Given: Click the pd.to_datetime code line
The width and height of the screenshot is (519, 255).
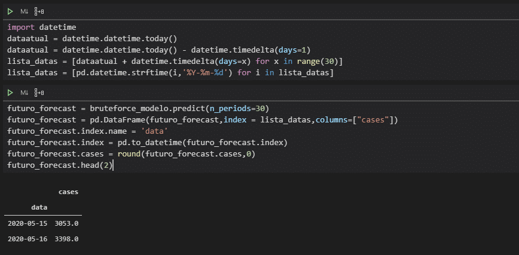Looking at the screenshot, I should pyautogui.click(x=147, y=143).
